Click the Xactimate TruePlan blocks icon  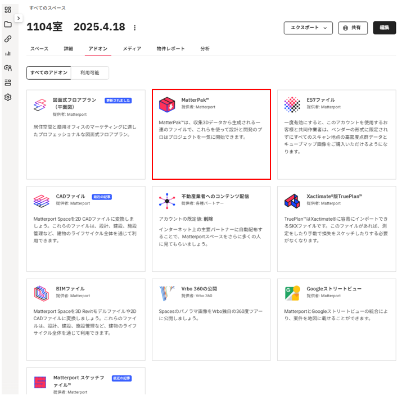pos(292,201)
